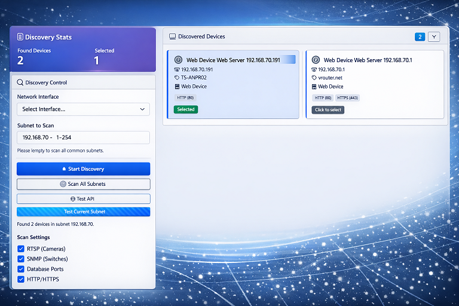Click the tag icon beside TS-ANPR02
The height and width of the screenshot is (306, 459).
177,78
